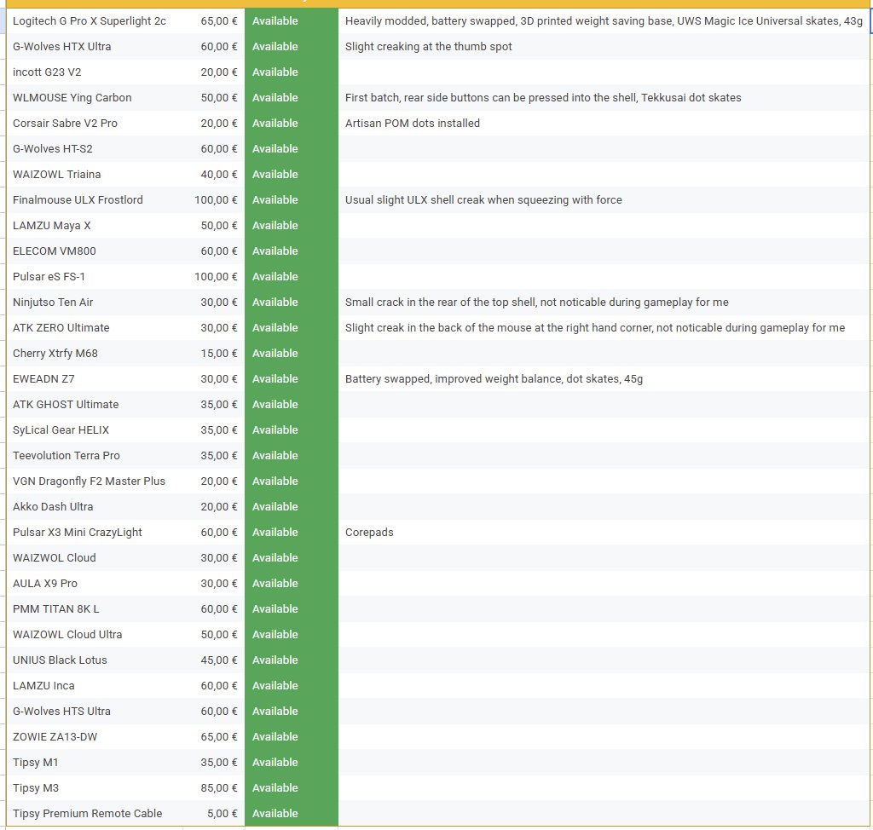Select the Tipsy M3 cell
This screenshot has width=873, height=830.
click(x=95, y=789)
